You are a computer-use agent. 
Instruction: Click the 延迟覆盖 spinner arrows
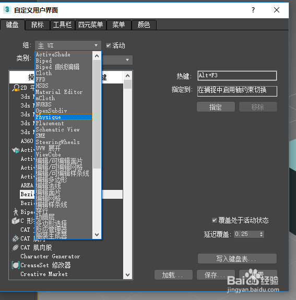262,234
